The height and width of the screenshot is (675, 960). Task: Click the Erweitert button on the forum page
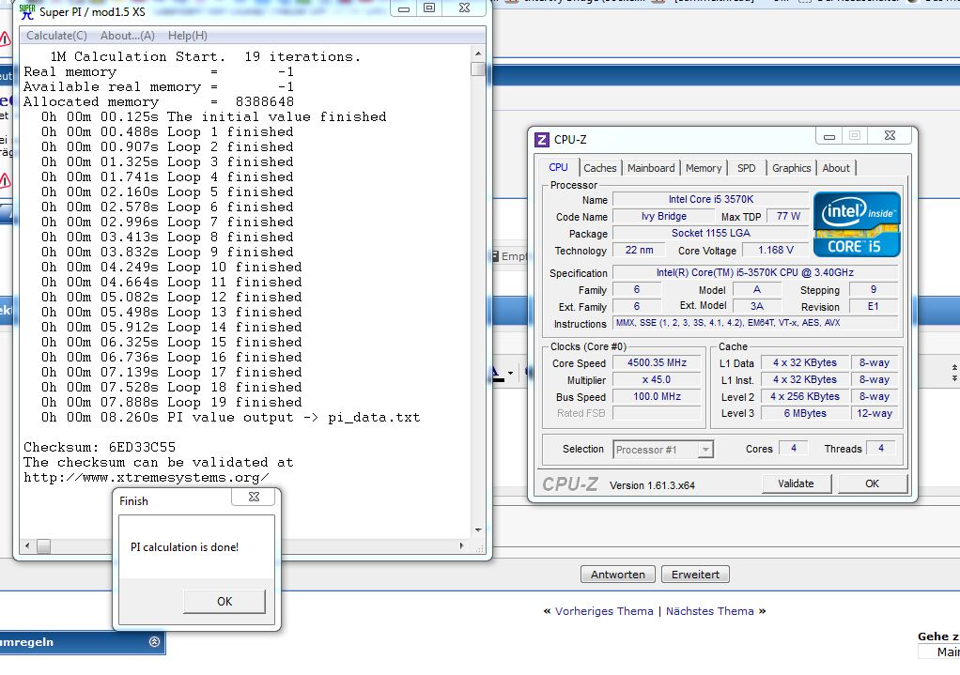point(695,574)
